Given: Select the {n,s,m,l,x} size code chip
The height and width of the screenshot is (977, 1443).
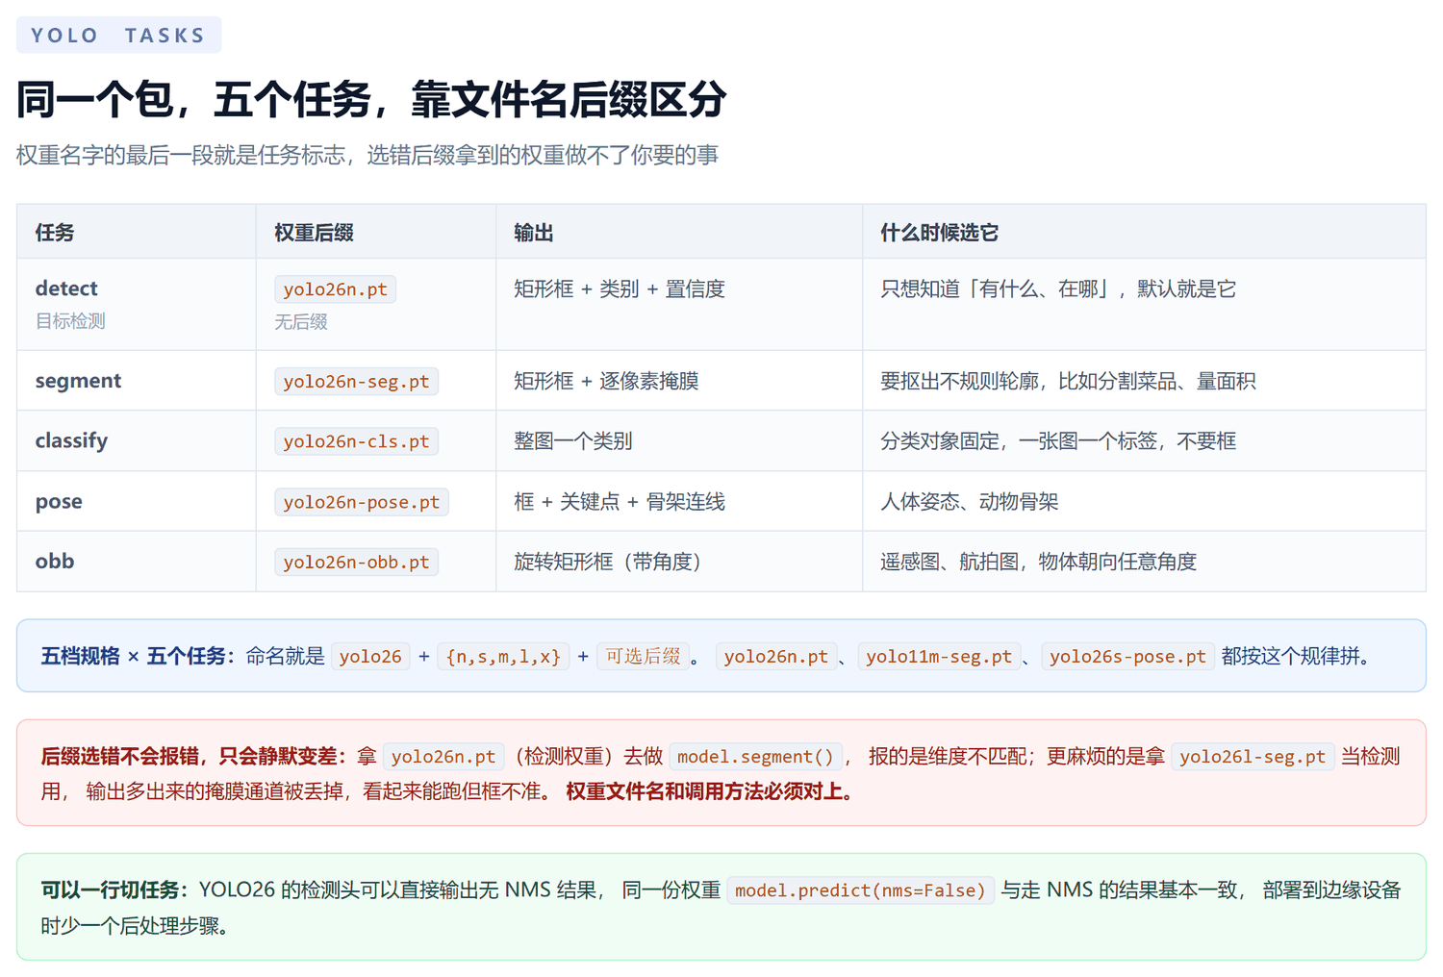Looking at the screenshot, I should tap(503, 657).
